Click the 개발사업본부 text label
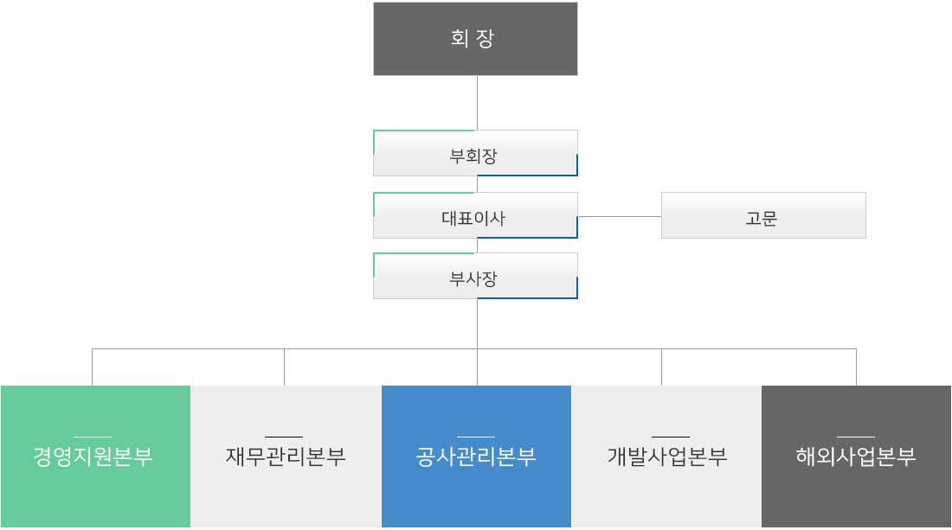The height and width of the screenshot is (530, 952). 667,457
